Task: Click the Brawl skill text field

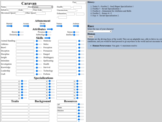Action: 25,48
